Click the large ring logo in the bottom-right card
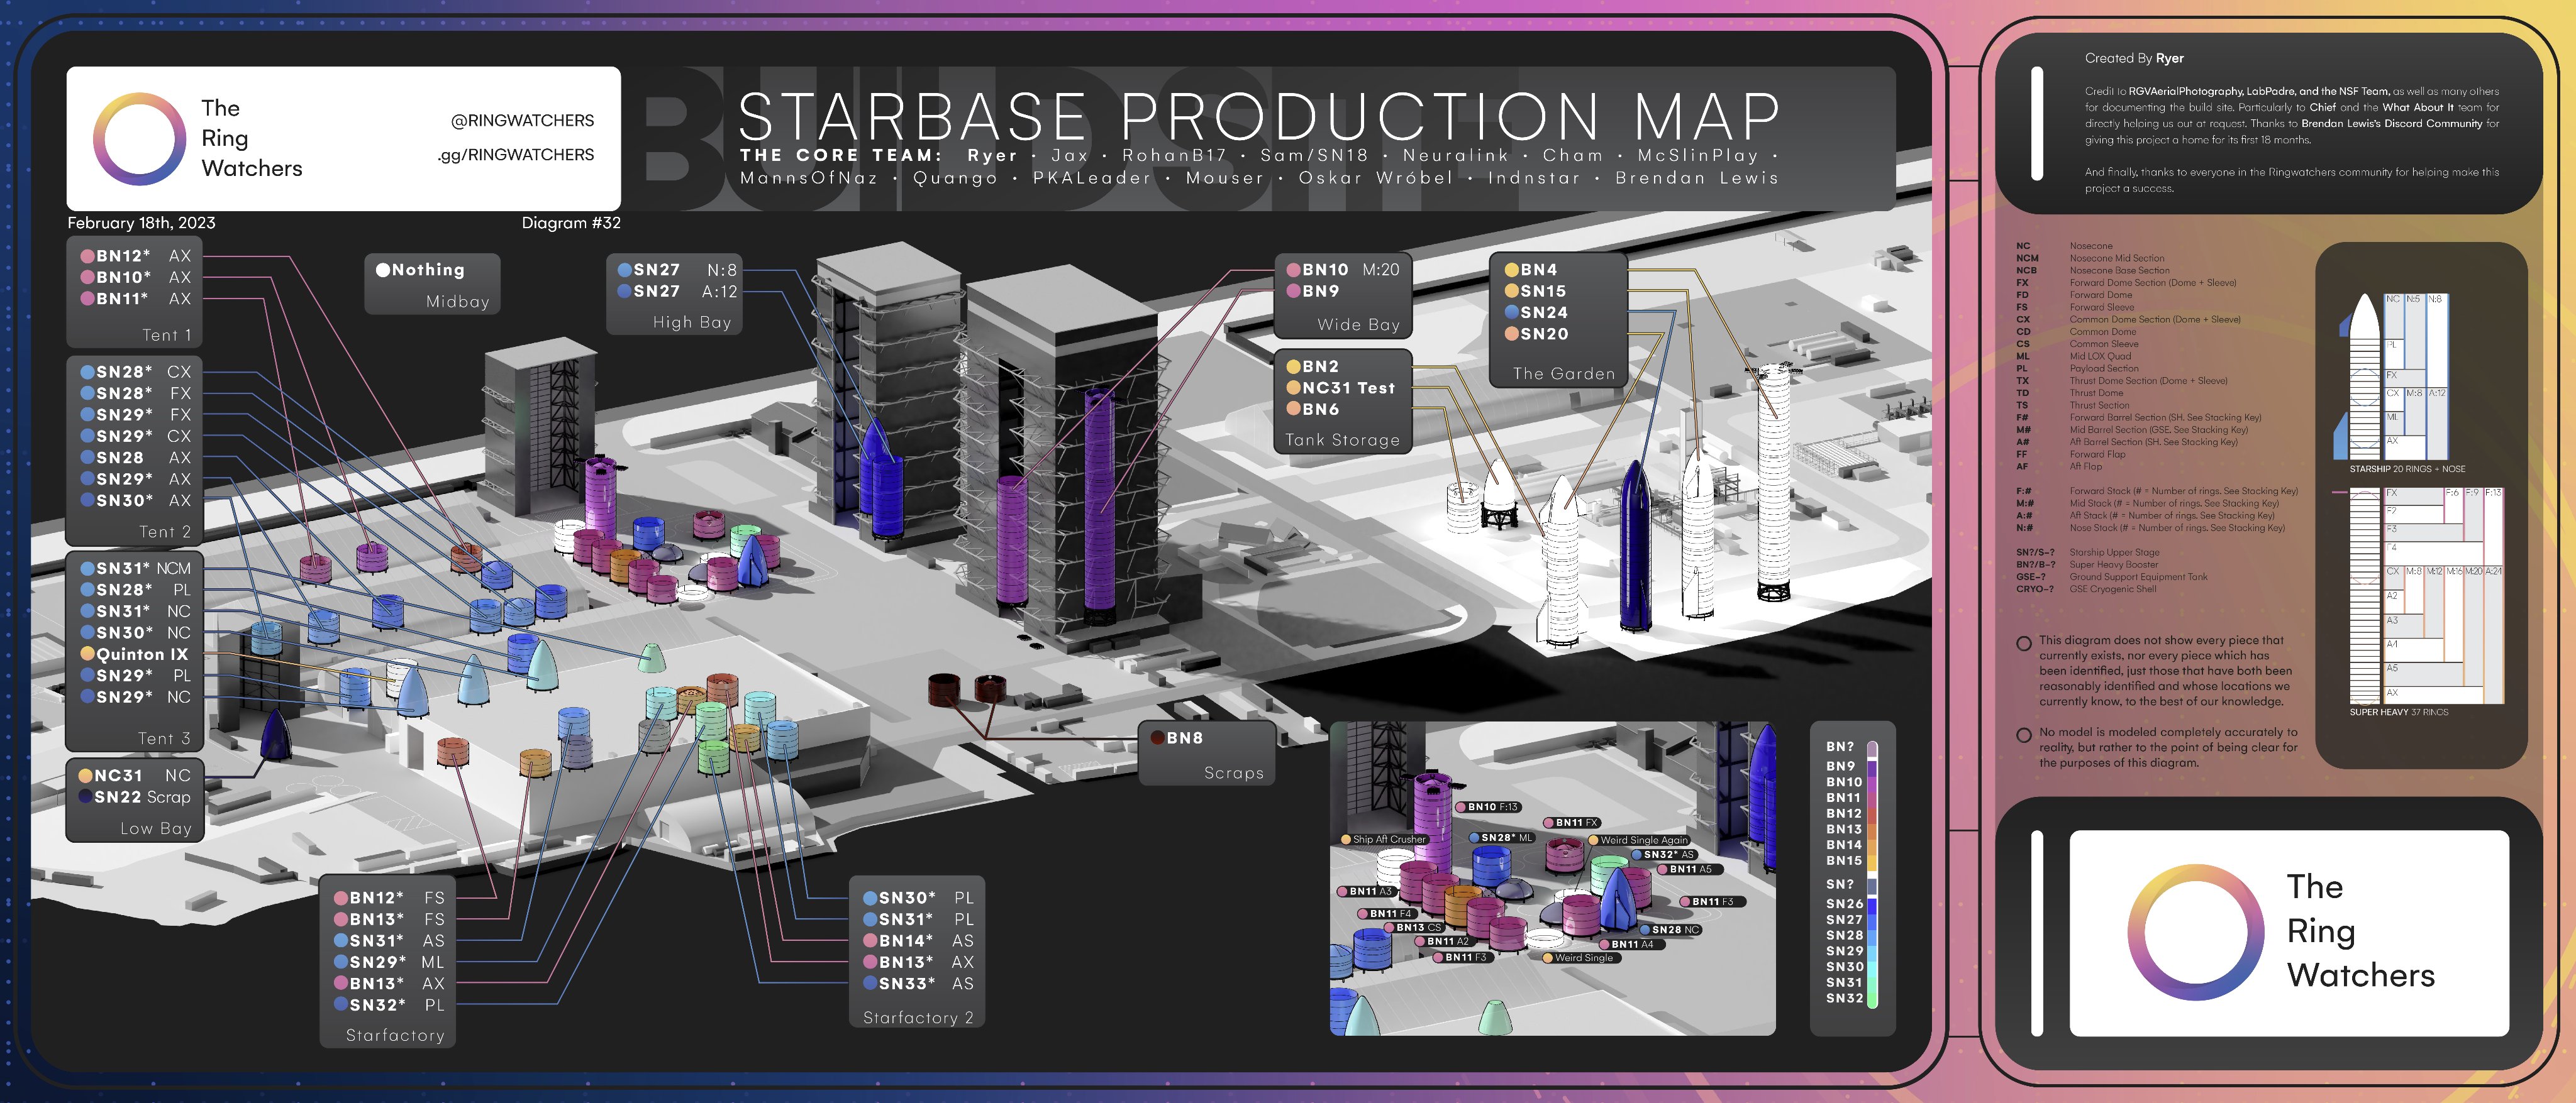Image resolution: width=2576 pixels, height=1103 pixels. (2195, 932)
